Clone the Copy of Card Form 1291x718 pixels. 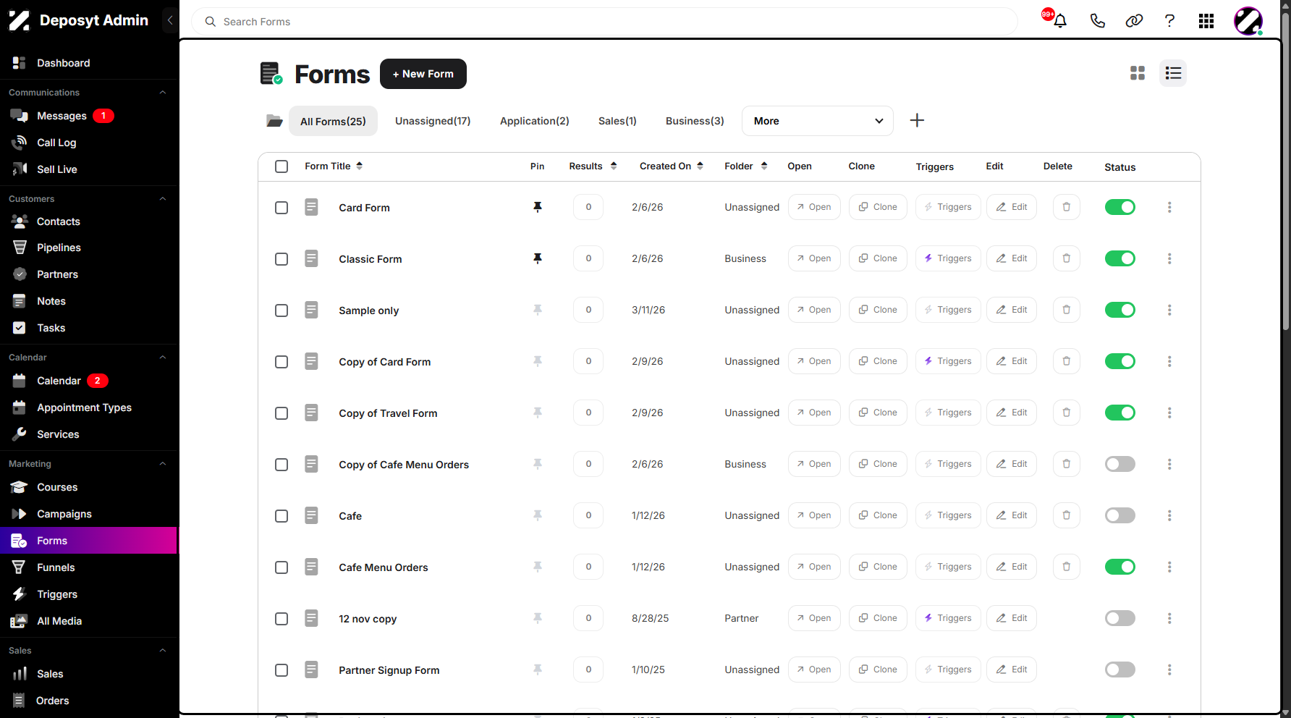(x=878, y=361)
